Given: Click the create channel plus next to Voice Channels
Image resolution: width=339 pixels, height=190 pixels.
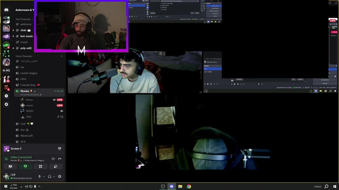Looking at the screenshot, I should pyautogui.click(x=62, y=56).
